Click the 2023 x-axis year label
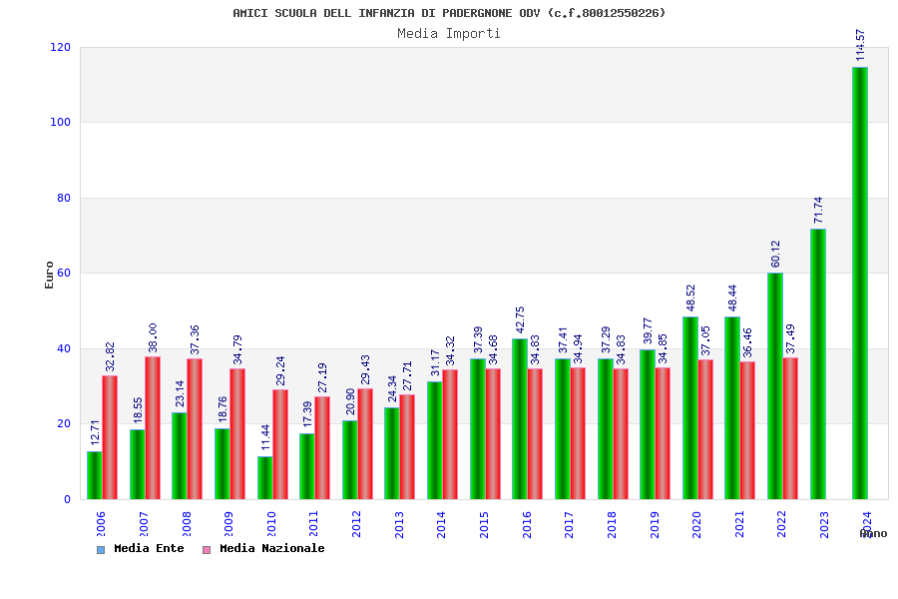Screen dimensions: 898x599 (x=825, y=524)
